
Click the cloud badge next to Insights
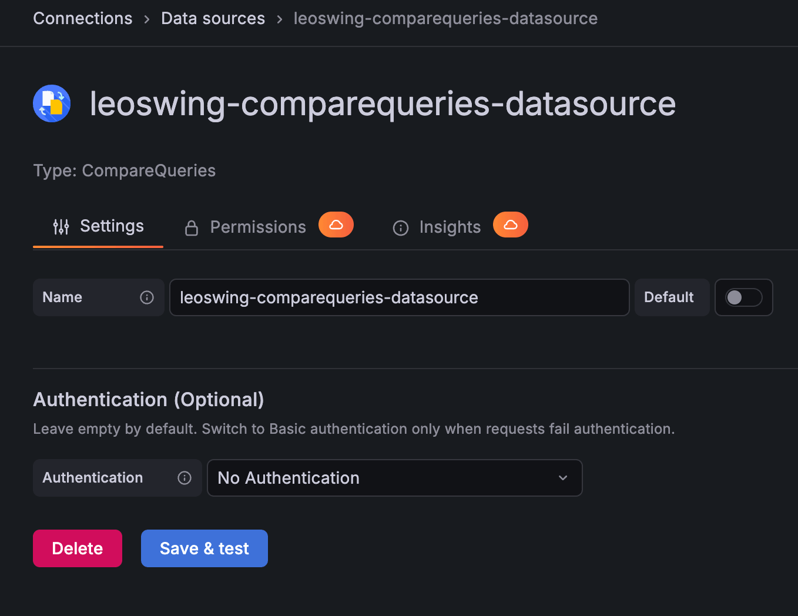pyautogui.click(x=511, y=225)
